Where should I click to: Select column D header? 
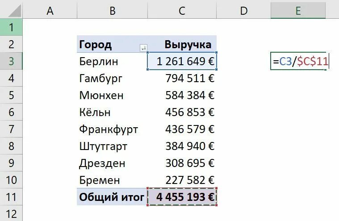pyautogui.click(x=243, y=10)
